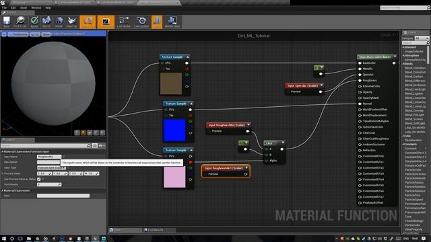Screen dimensions: 431x242
Task: Collapse Material Expression Function Input section
Action: (x=3, y=151)
